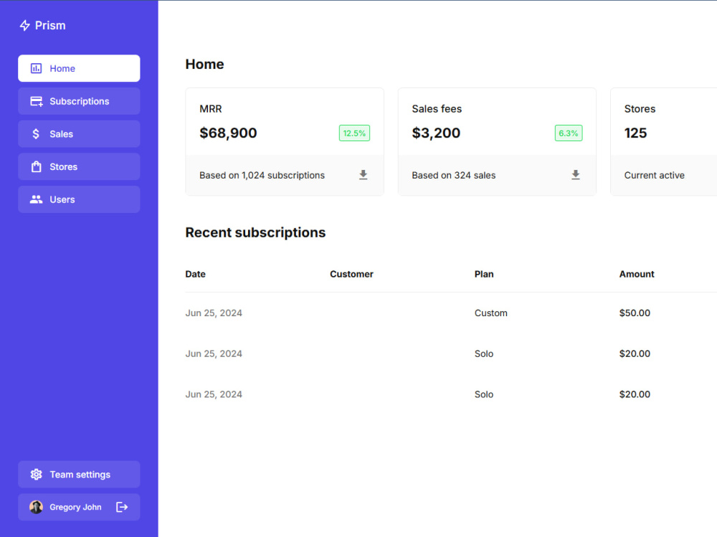Click the Sales fees card title

click(x=437, y=109)
